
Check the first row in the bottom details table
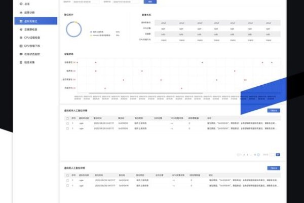point(67,180)
